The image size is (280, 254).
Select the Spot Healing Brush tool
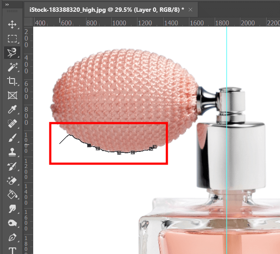(12, 124)
